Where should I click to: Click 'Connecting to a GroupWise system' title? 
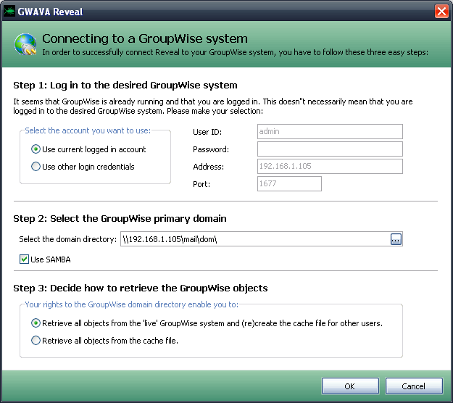coord(145,38)
